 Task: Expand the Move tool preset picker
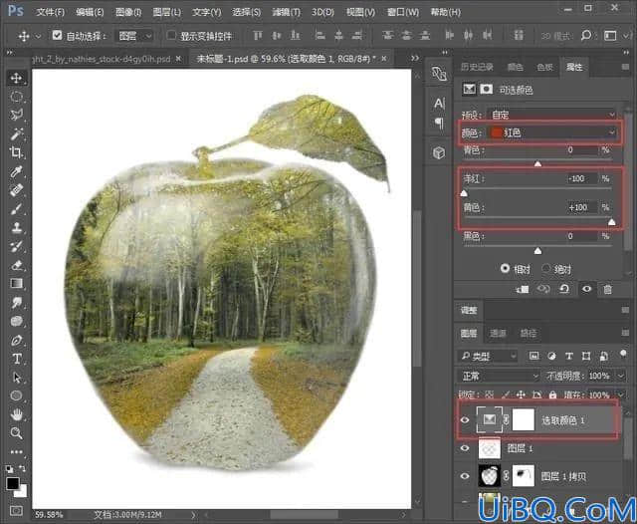pos(38,36)
